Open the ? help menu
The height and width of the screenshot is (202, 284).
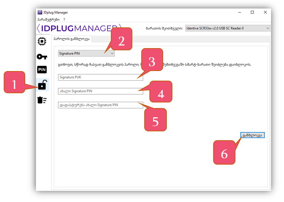tap(64, 19)
